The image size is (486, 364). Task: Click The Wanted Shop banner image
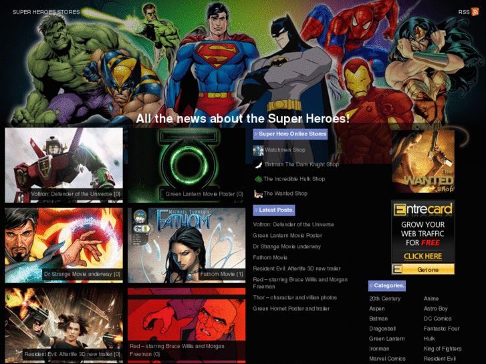pyautogui.click(x=423, y=162)
